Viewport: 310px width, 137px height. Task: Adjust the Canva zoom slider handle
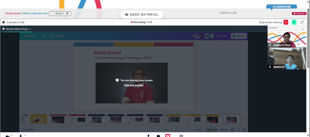click(x=174, y=130)
